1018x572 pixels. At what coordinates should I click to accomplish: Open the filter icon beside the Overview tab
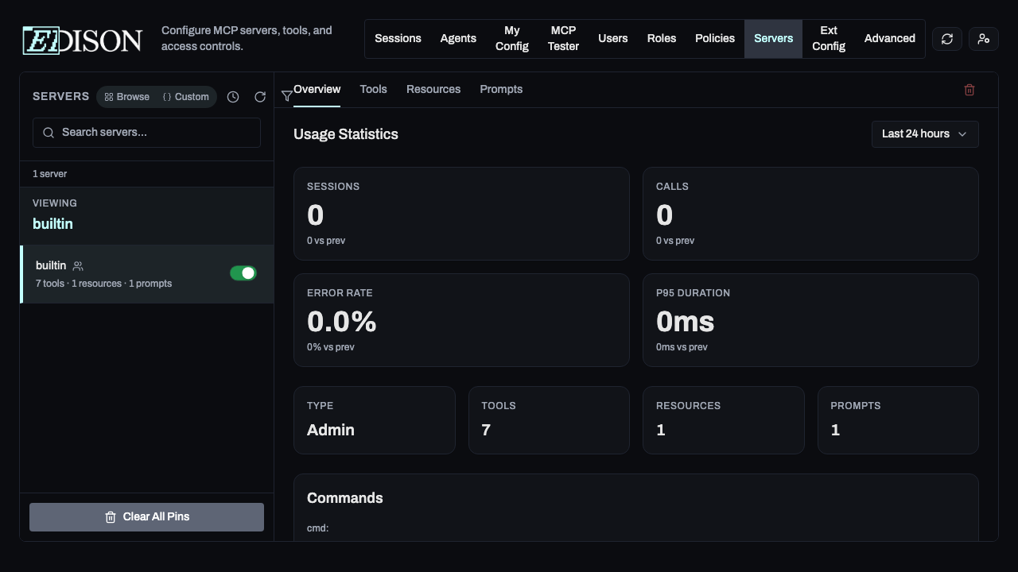coord(287,96)
